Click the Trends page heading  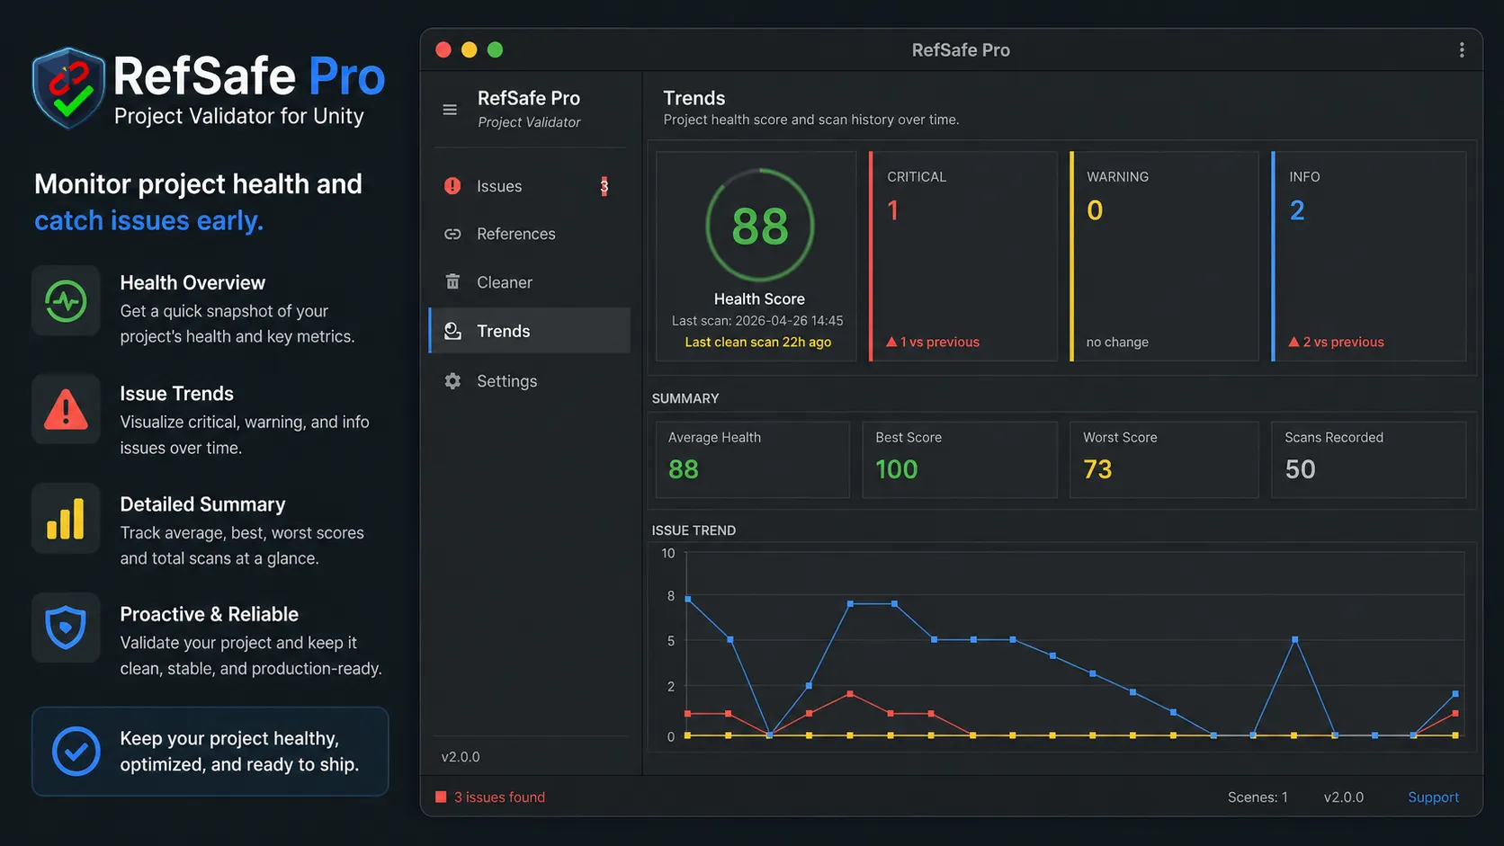tap(694, 98)
